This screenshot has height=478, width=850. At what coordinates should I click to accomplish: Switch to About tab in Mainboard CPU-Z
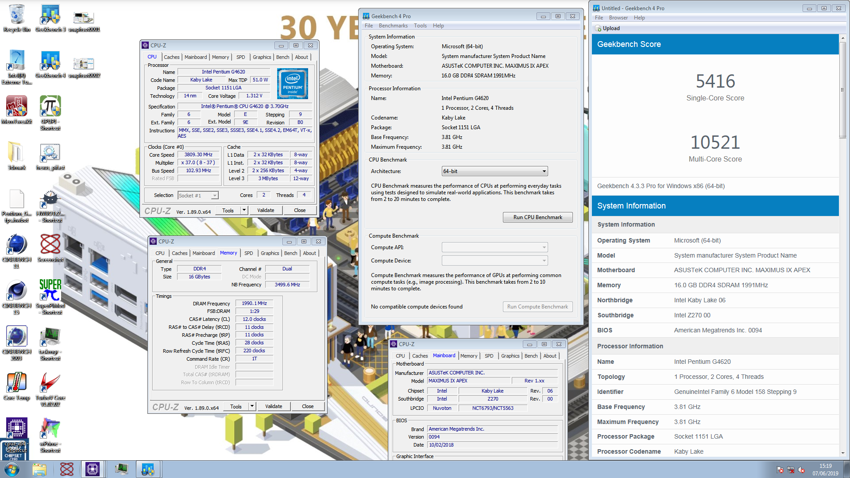(550, 356)
